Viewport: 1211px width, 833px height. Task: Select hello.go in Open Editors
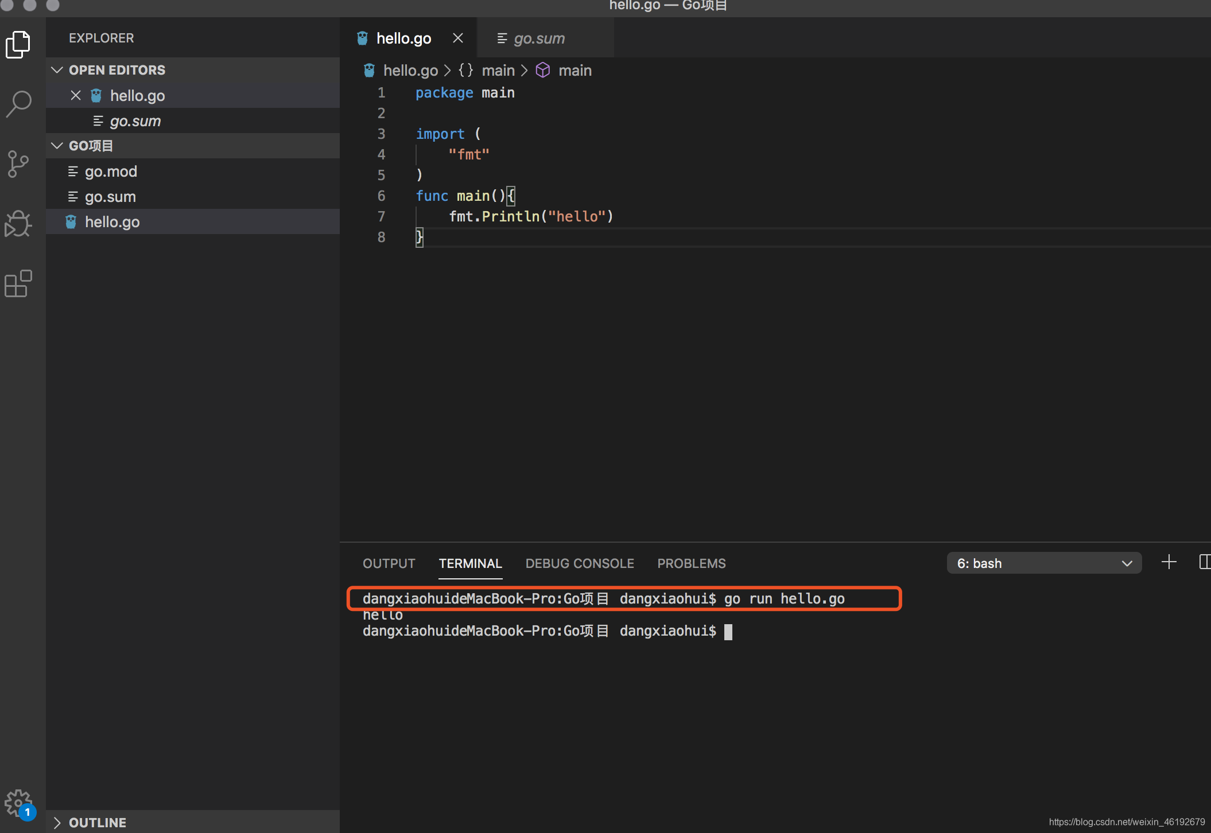point(192,95)
